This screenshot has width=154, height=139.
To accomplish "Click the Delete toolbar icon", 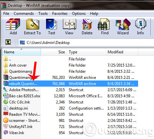I will [x=87, y=24].
